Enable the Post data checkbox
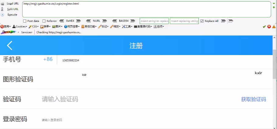Viewport: 277px width, 129px height. 25,21
